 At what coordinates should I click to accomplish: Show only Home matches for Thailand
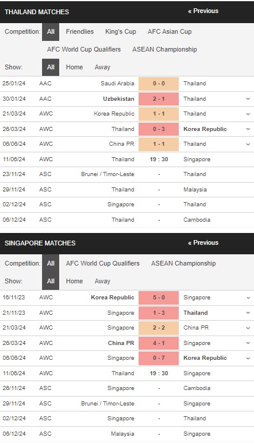pos(75,67)
